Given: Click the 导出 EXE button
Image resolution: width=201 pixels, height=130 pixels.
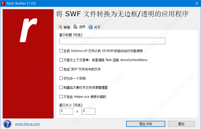Looking at the screenshot, I should click(x=146, y=124).
